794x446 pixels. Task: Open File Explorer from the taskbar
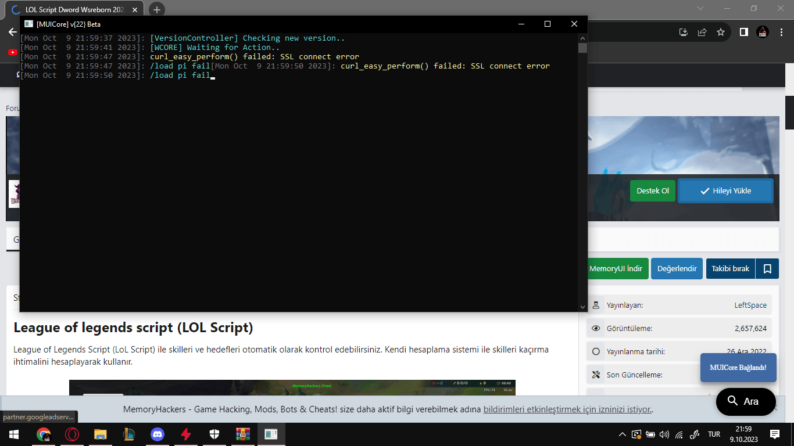pyautogui.click(x=101, y=434)
